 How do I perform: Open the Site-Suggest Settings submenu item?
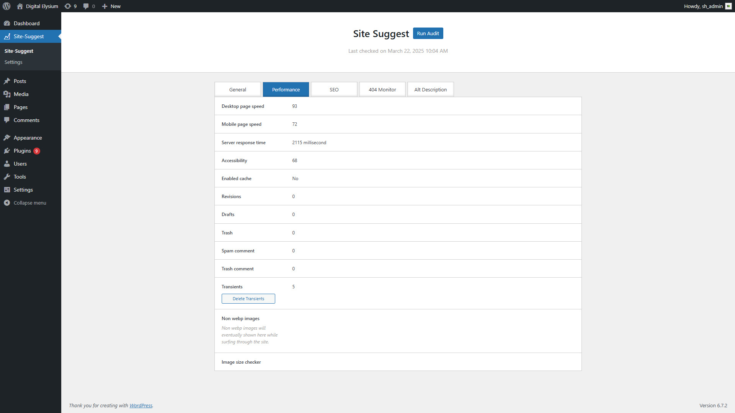pyautogui.click(x=13, y=62)
